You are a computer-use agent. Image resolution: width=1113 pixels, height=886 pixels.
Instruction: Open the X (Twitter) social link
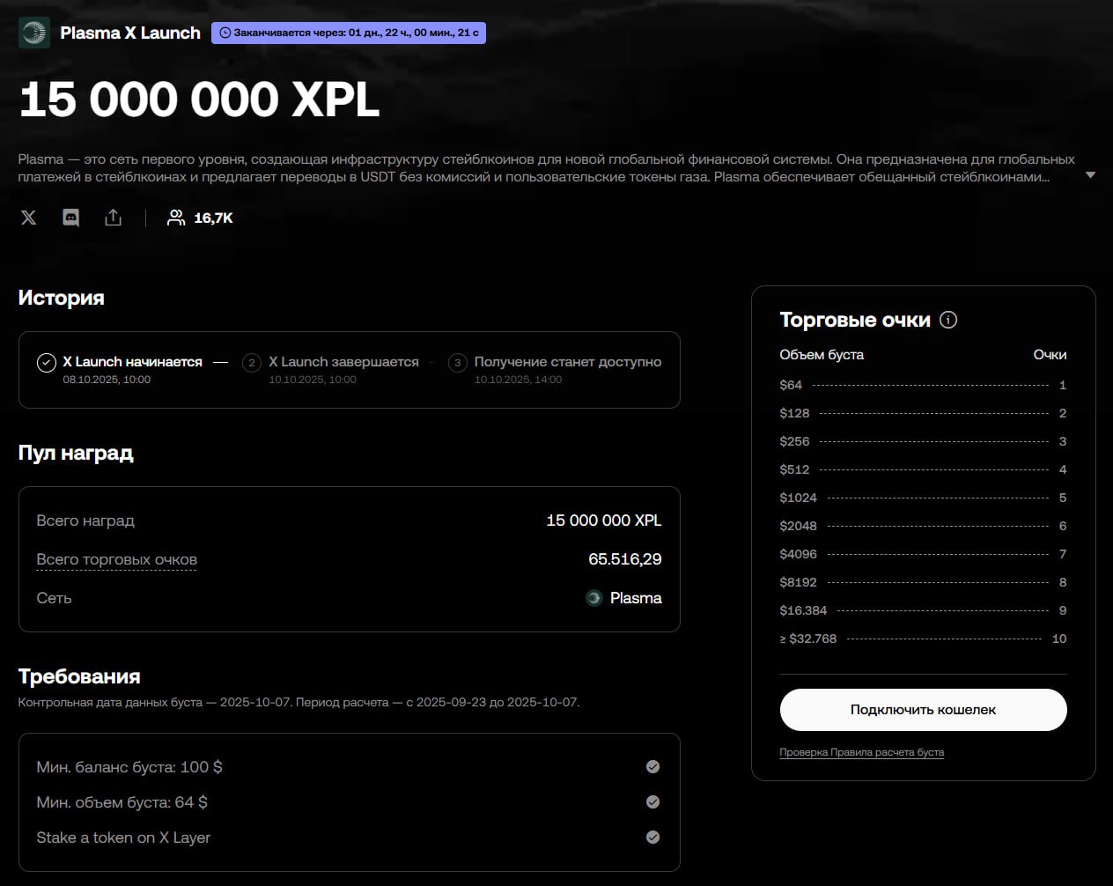29,218
